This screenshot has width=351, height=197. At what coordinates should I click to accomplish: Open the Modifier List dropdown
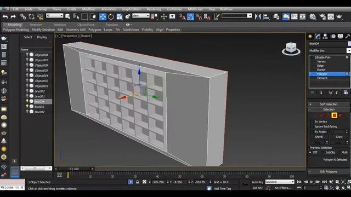(330, 51)
